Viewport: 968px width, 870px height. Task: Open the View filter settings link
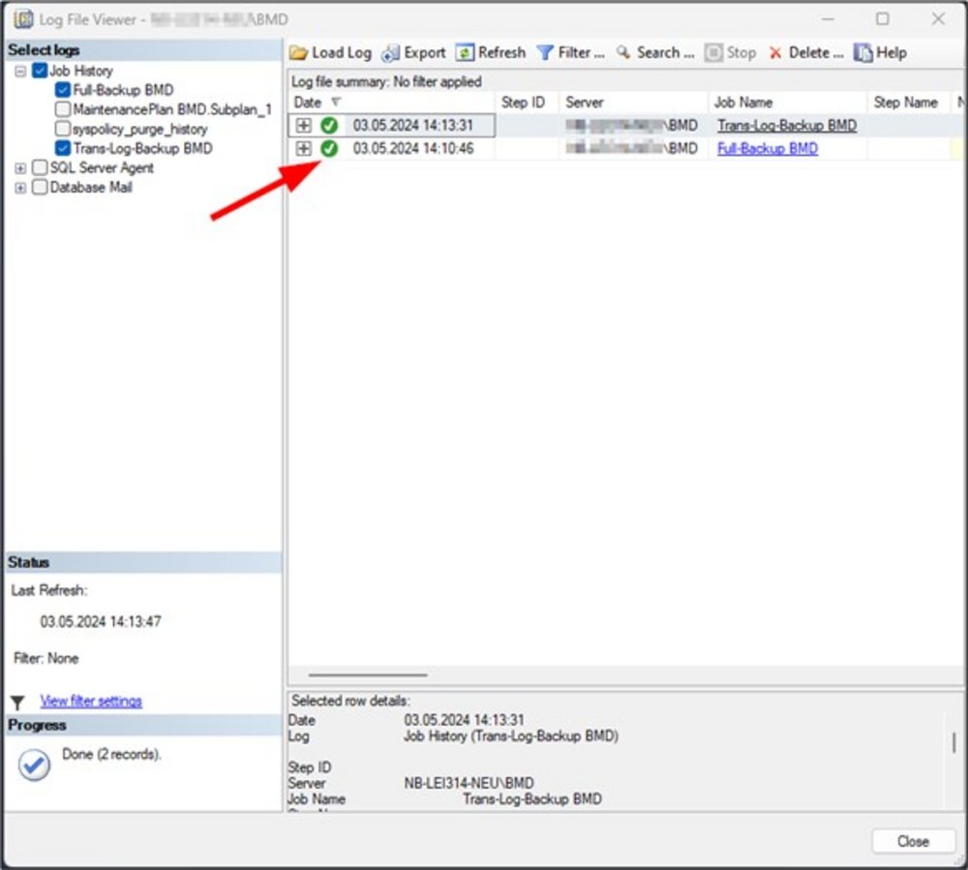point(91,701)
